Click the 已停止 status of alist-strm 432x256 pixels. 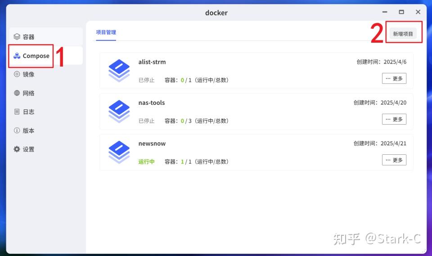click(146, 80)
